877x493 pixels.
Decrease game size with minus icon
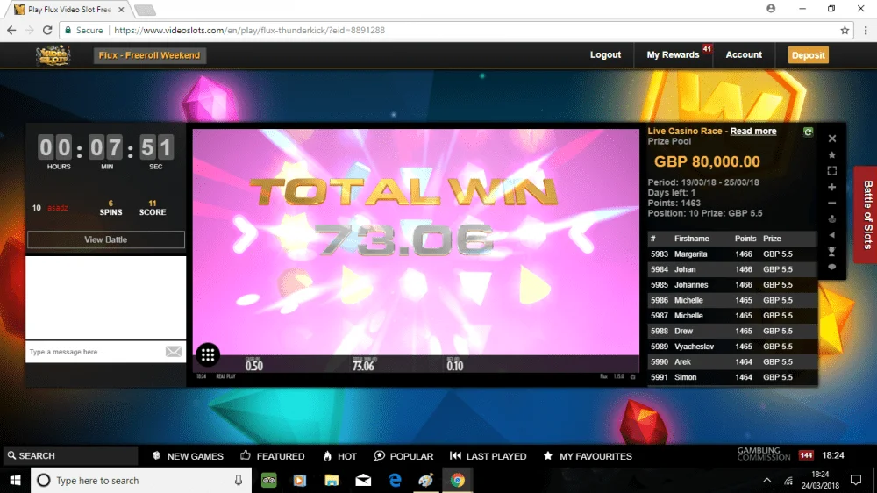(832, 204)
